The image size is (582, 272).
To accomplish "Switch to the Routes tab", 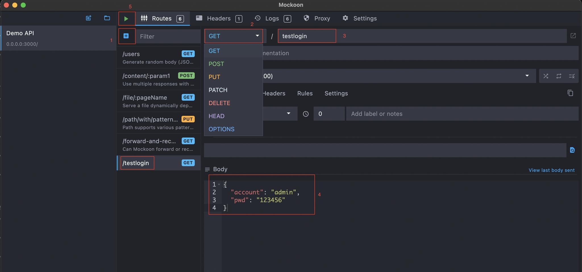I will pyautogui.click(x=162, y=18).
